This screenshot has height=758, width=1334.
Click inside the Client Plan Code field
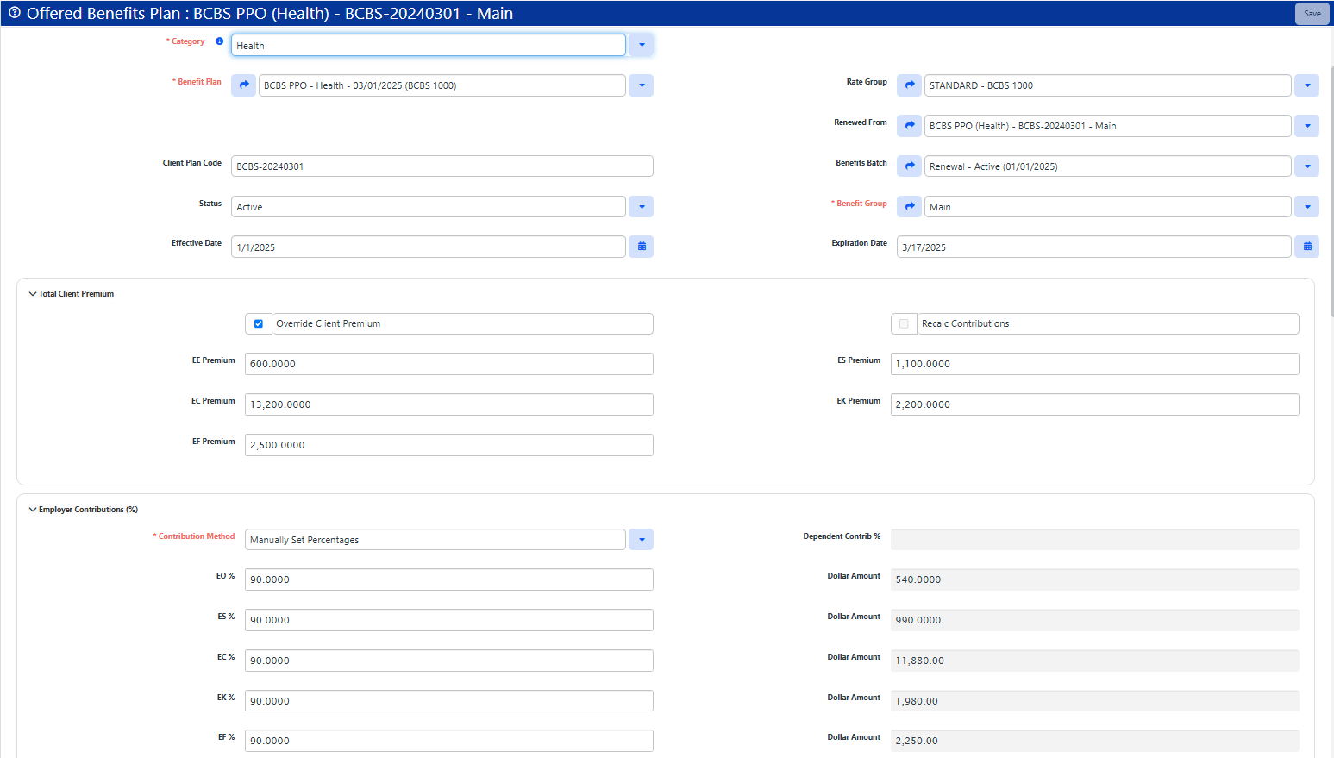[x=442, y=166]
